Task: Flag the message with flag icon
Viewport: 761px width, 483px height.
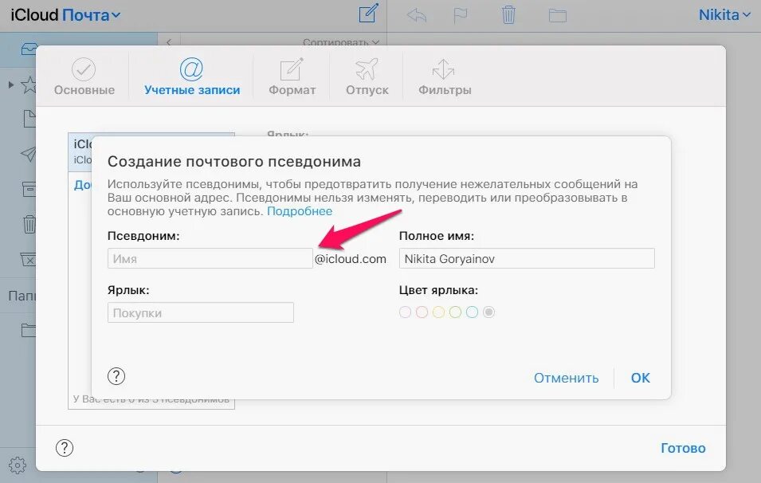Action: point(460,15)
